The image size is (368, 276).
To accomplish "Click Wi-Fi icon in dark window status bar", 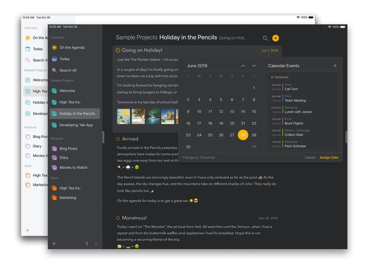I will pyautogui.click(x=330, y=27).
